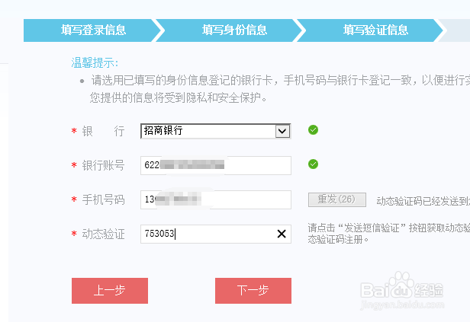Viewport: 470px width, 322px height.
Task: Click red asterisk next to 动态验证 label
Action: 74,234
